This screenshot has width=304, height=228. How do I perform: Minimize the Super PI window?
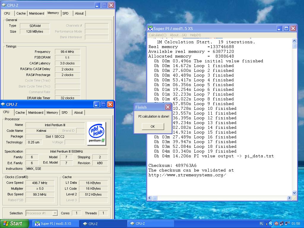[x=279, y=28]
